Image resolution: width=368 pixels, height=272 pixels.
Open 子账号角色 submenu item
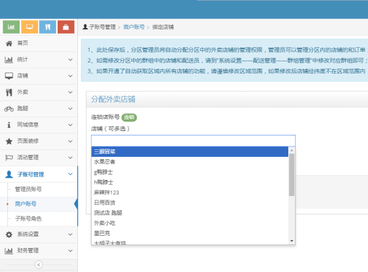(x=28, y=218)
